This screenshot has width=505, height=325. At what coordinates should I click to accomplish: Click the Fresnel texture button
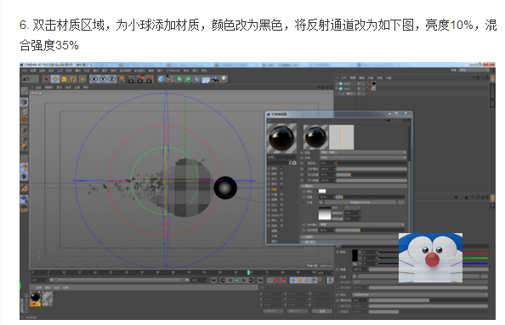coord(360,202)
